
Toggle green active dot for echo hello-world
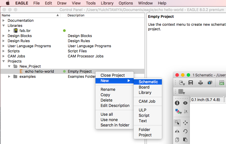coord(64,71)
